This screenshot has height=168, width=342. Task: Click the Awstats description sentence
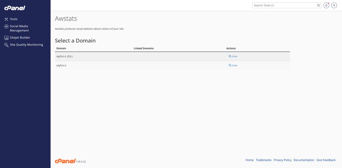click(x=90, y=29)
